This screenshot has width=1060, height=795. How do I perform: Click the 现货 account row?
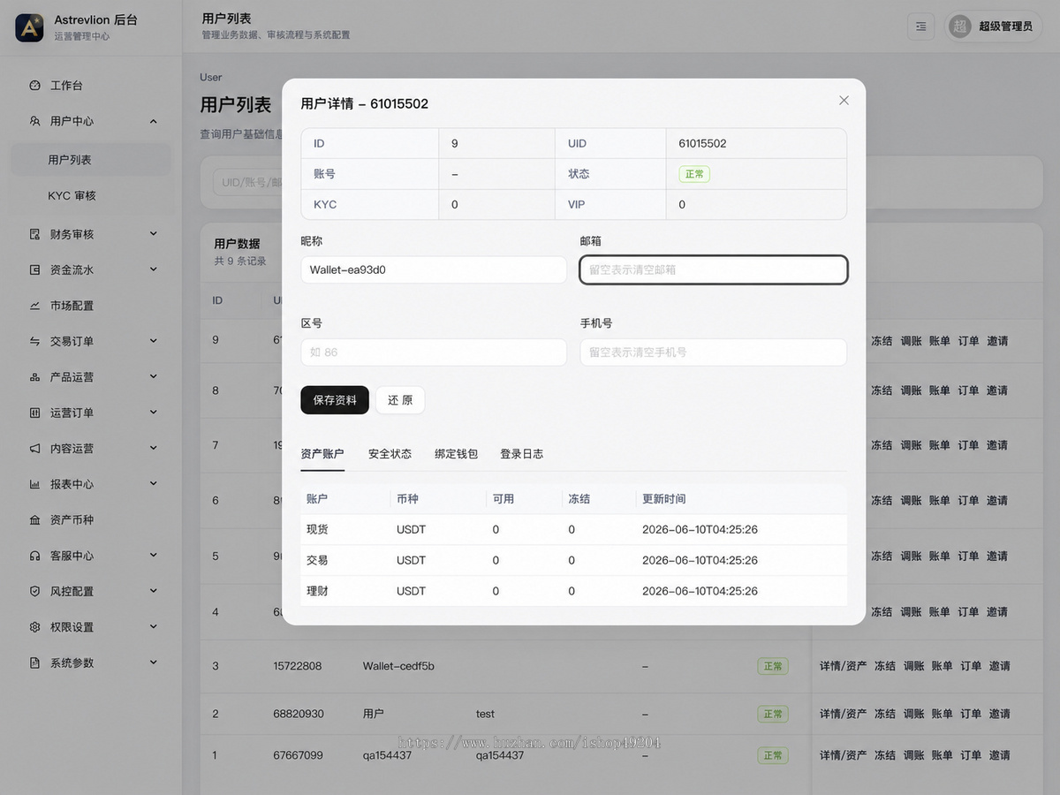573,530
